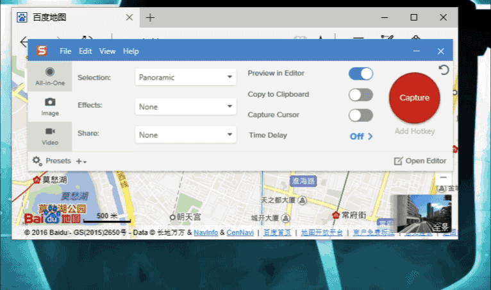This screenshot has height=290, width=491.
Task: Click the red Capture button
Action: coord(414,98)
